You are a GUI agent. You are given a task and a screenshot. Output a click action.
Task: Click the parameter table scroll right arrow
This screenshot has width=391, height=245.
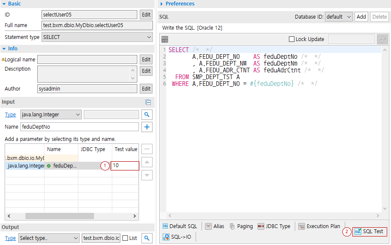(x=135, y=216)
